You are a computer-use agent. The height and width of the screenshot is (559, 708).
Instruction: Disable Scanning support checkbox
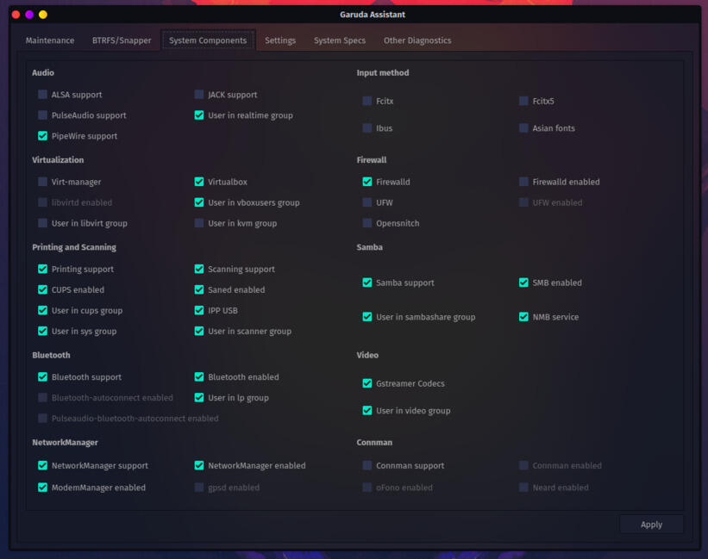point(198,269)
